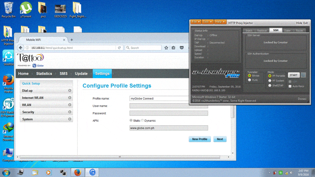Screen dimensions: 315x177
Task: Expand the Internet WLAN sidebar section
Action: [46, 98]
